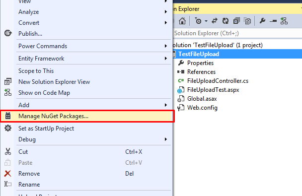Select Web.config file in Solution Explorer
302x196 pixels.
click(202, 108)
